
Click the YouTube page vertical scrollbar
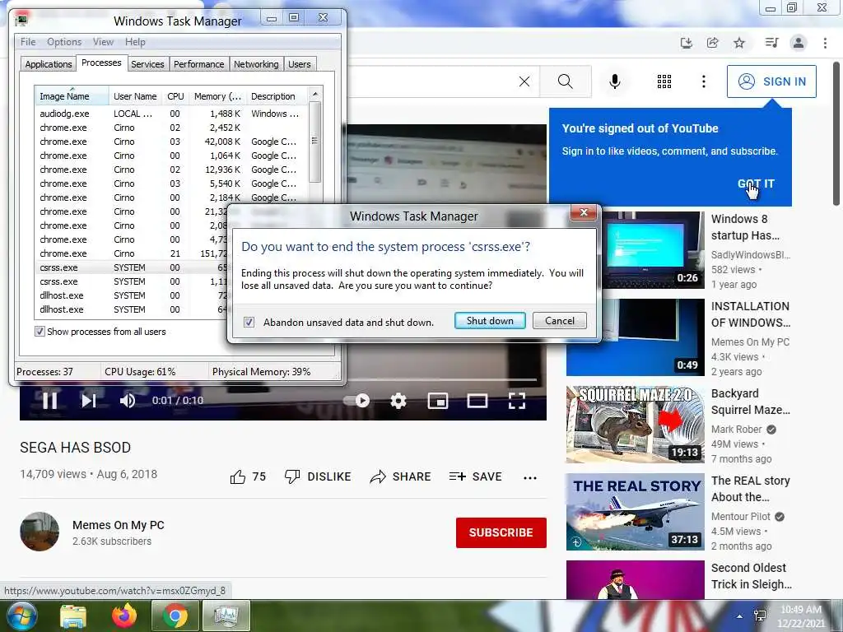coord(836,132)
